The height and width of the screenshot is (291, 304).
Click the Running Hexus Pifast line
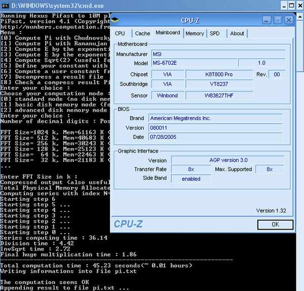pos(55,16)
